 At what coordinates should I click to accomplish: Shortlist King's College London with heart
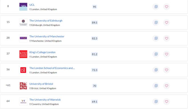click(x=166, y=54)
